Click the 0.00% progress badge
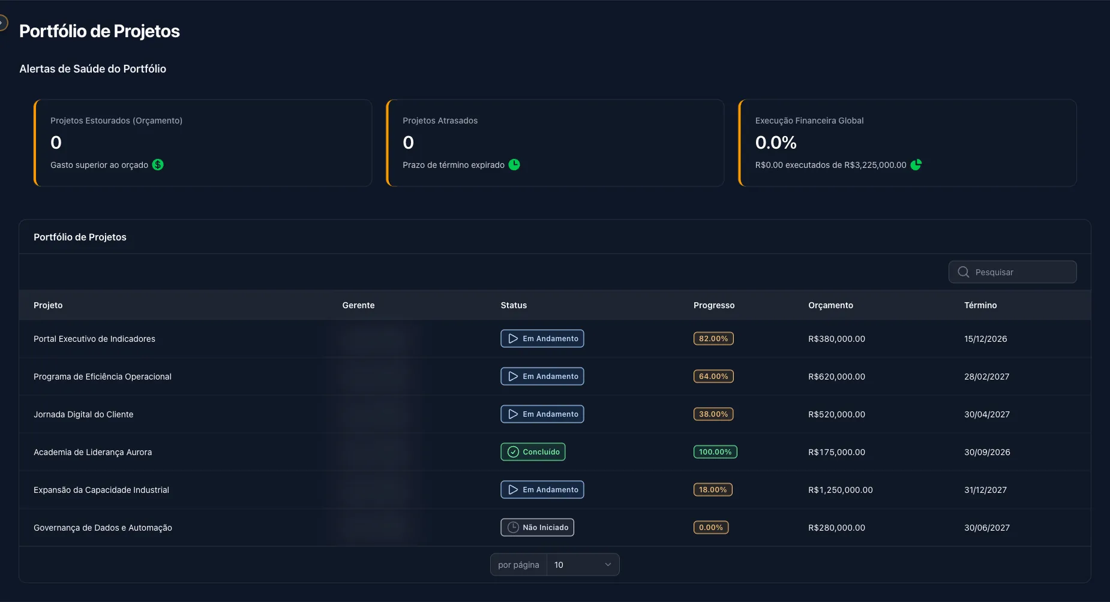The image size is (1110, 602). pyautogui.click(x=711, y=527)
